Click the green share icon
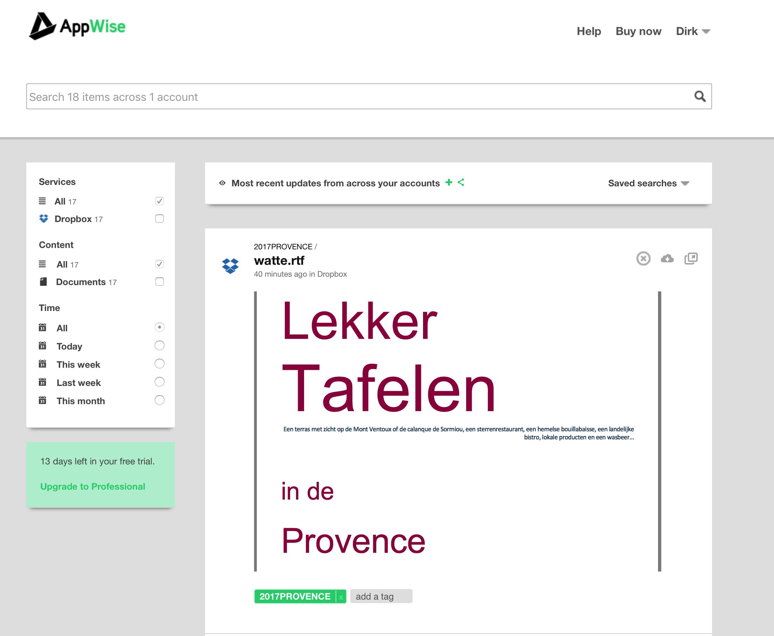 pyautogui.click(x=461, y=182)
